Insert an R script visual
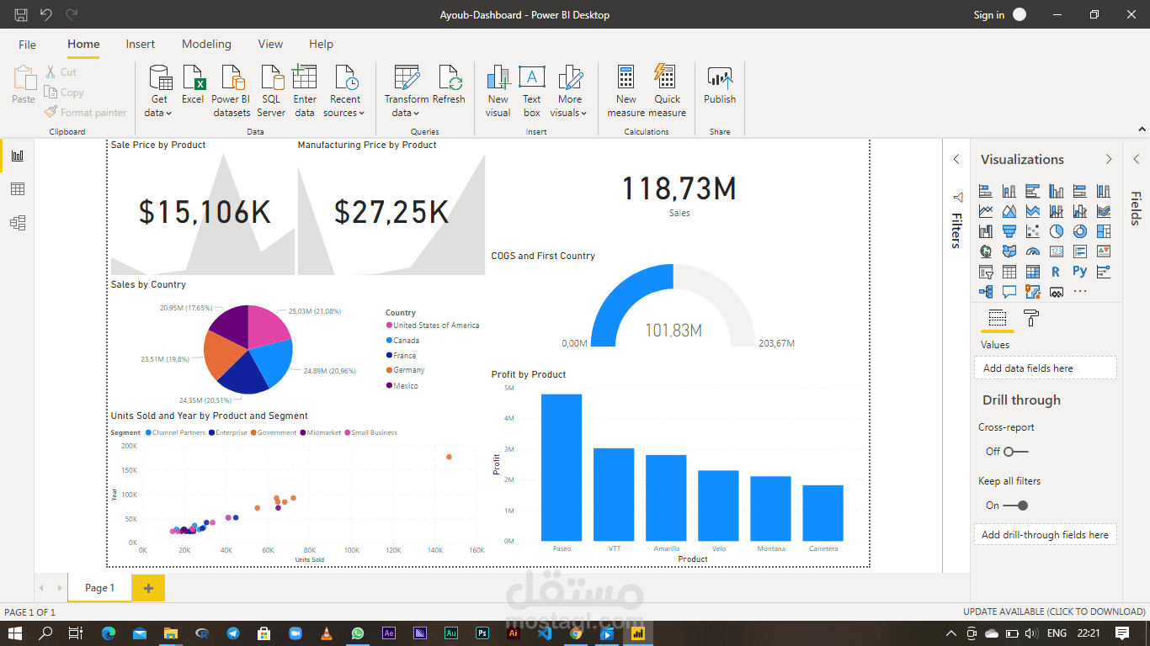Image resolution: width=1150 pixels, height=646 pixels. click(x=1057, y=272)
